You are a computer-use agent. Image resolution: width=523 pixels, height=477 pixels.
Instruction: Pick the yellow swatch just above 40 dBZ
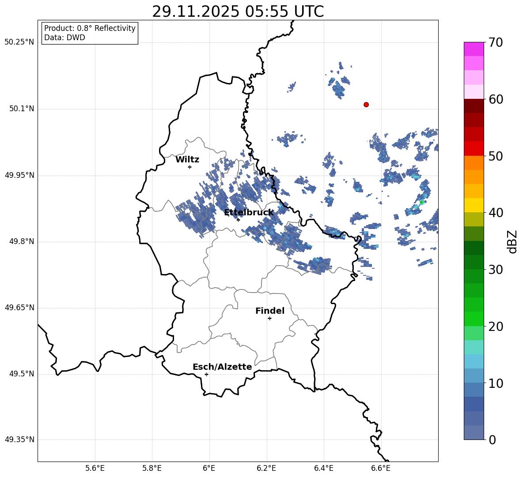[474, 205]
